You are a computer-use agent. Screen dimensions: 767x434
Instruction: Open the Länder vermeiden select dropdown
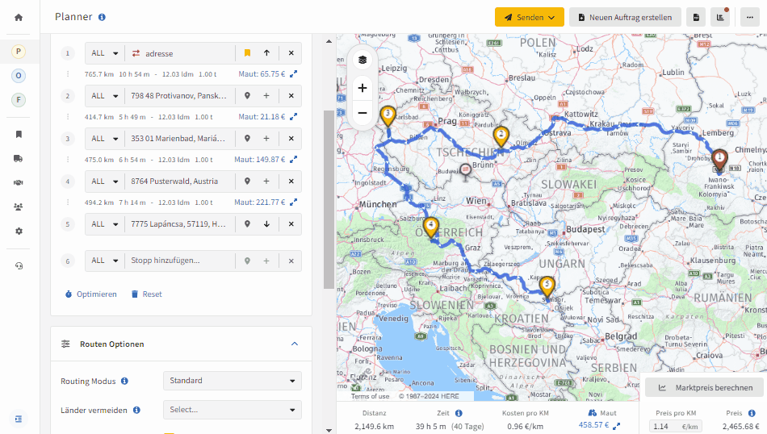[x=233, y=410]
